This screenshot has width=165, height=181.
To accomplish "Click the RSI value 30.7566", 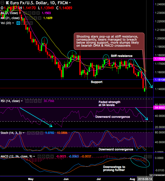I will click(x=49, y=101).
